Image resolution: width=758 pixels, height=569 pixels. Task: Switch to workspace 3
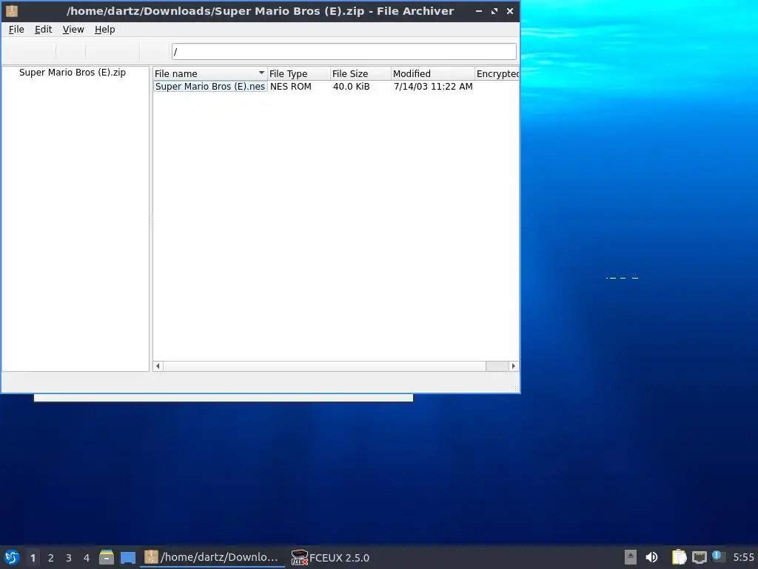coord(69,558)
